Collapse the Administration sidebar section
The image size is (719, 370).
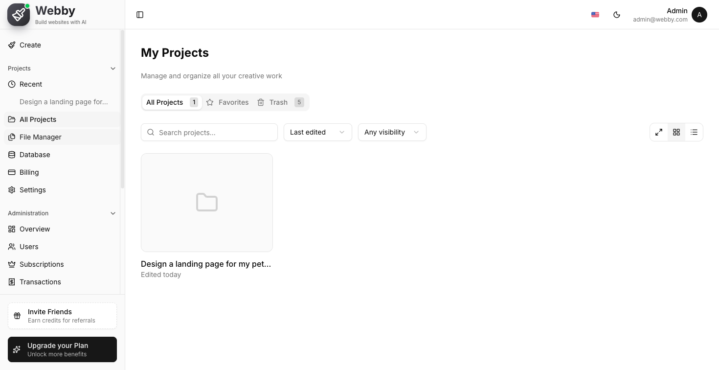tap(113, 213)
